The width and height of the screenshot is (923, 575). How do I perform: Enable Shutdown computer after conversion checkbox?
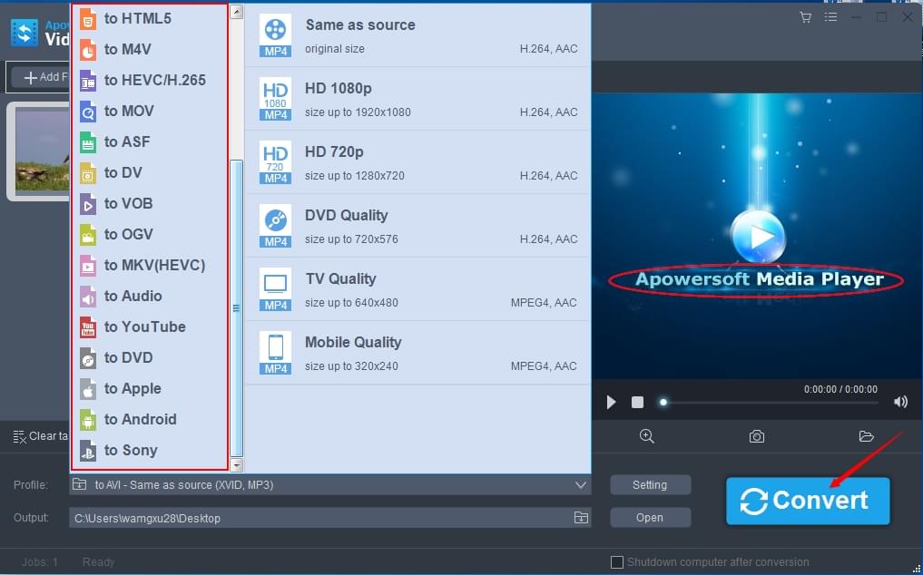point(617,562)
